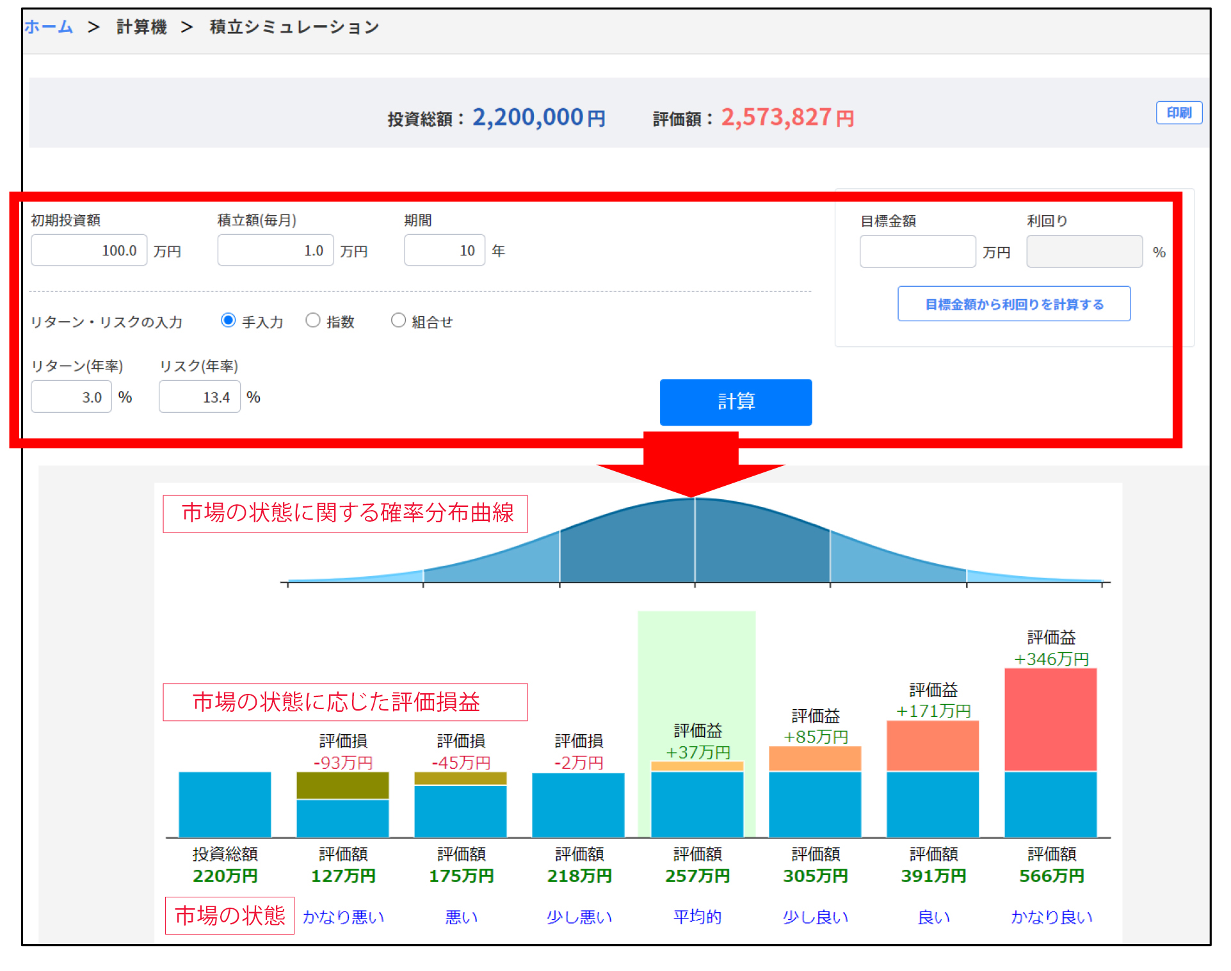Click the disabled 利回り percentage field
This screenshot has height=971, width=1231.
1084,252
